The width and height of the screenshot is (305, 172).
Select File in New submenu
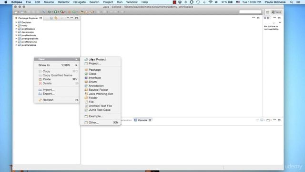(x=101, y=102)
